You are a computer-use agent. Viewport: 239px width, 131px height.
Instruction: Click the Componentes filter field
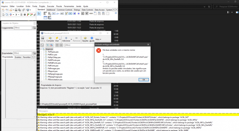click(23, 28)
